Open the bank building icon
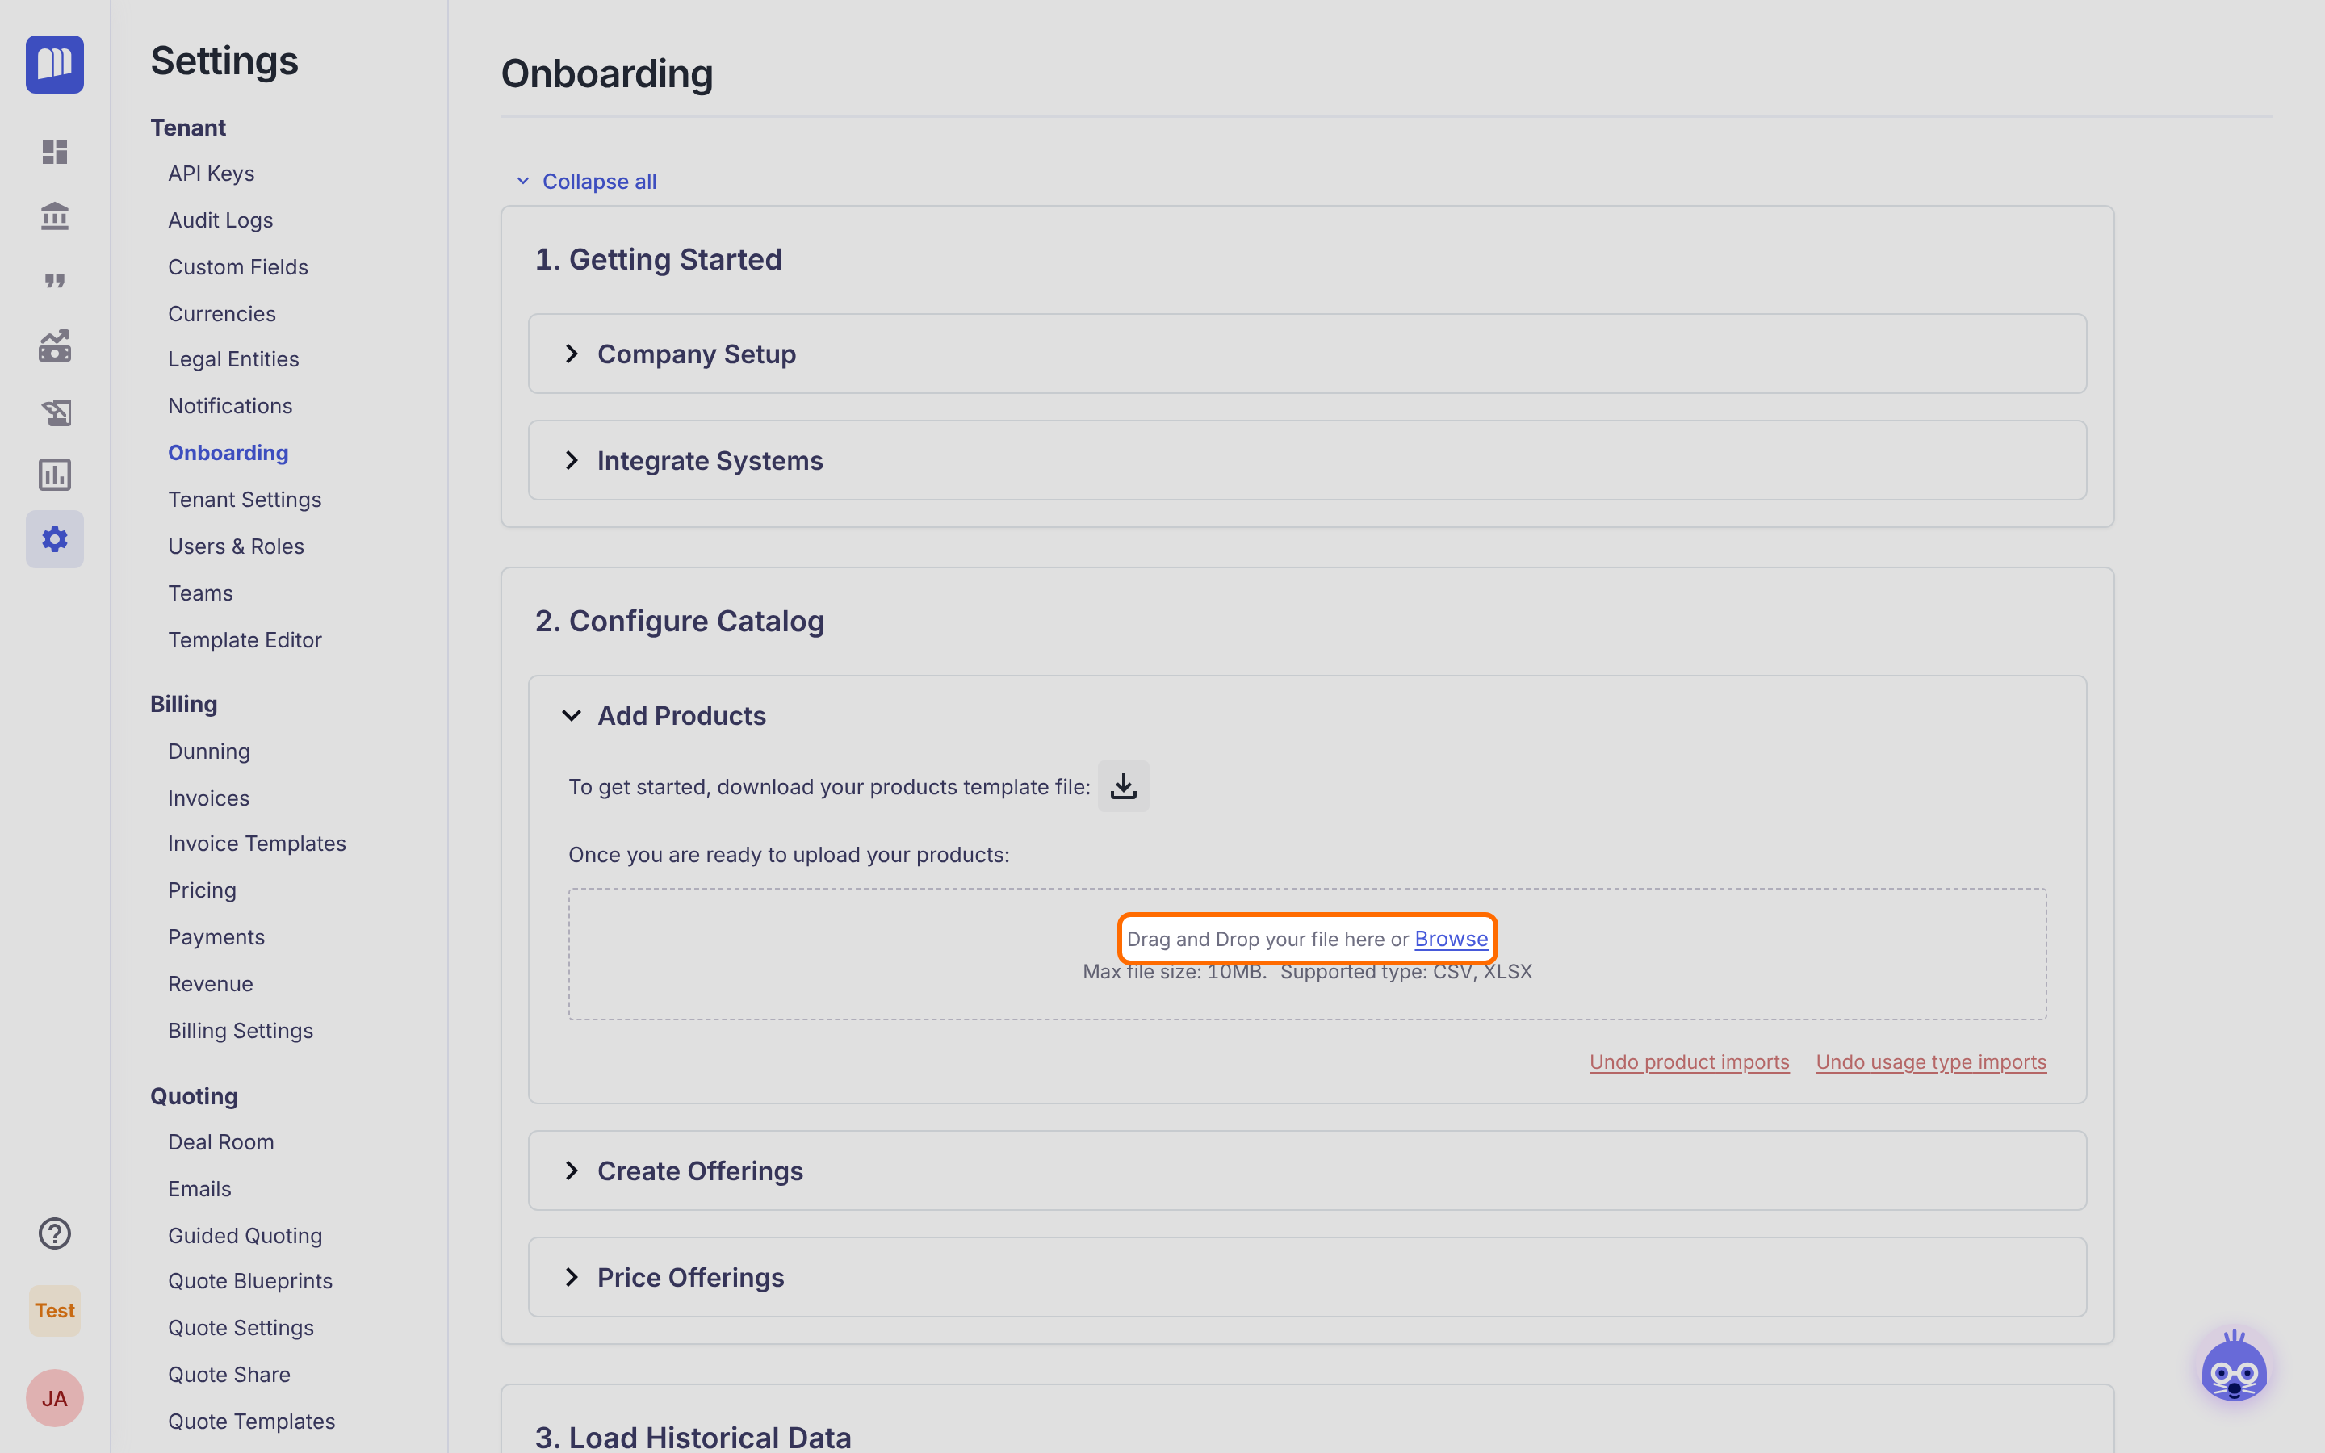This screenshot has height=1453, width=2325. pyautogui.click(x=55, y=216)
